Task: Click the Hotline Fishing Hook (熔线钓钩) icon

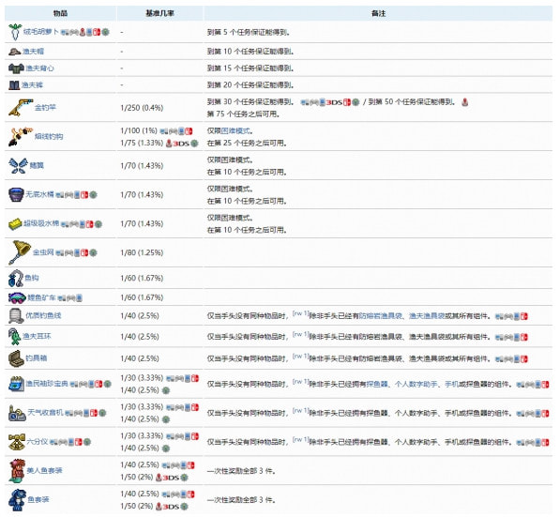Action: [x=21, y=136]
